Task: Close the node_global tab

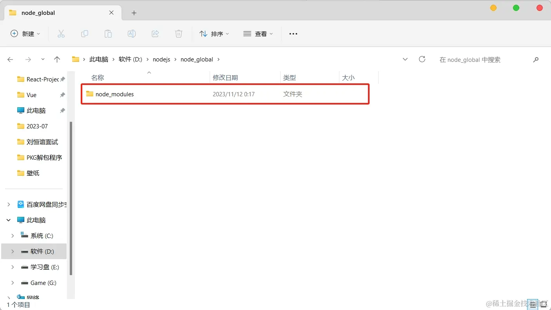Action: coord(111,13)
